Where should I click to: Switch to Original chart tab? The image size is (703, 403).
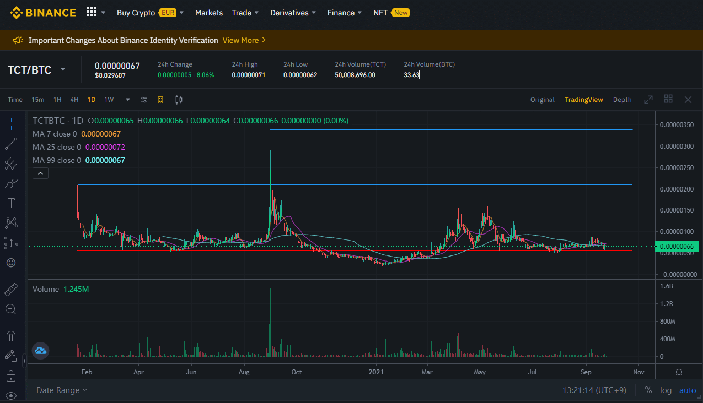click(x=542, y=100)
